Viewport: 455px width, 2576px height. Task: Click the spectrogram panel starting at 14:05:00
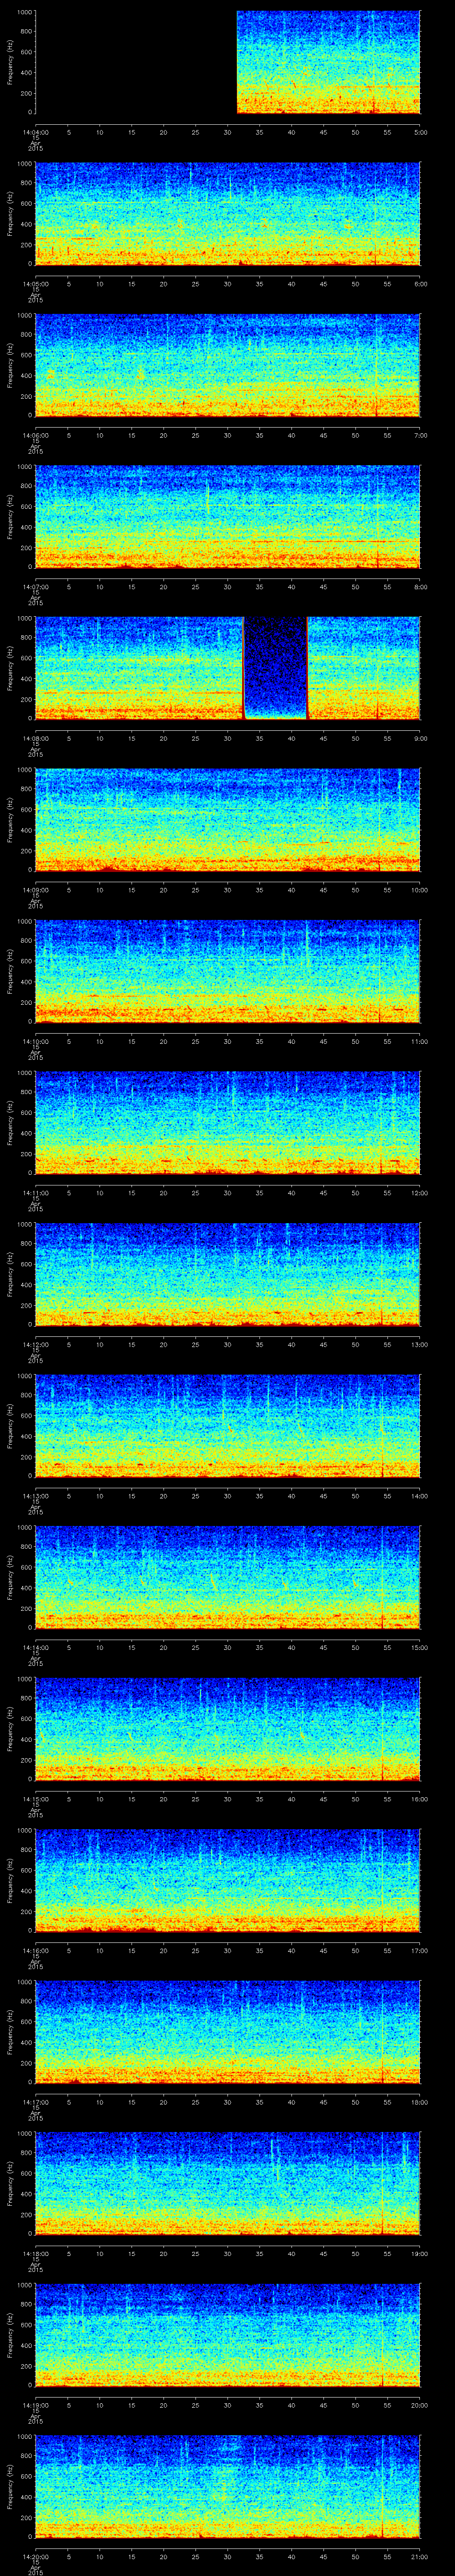click(x=228, y=214)
